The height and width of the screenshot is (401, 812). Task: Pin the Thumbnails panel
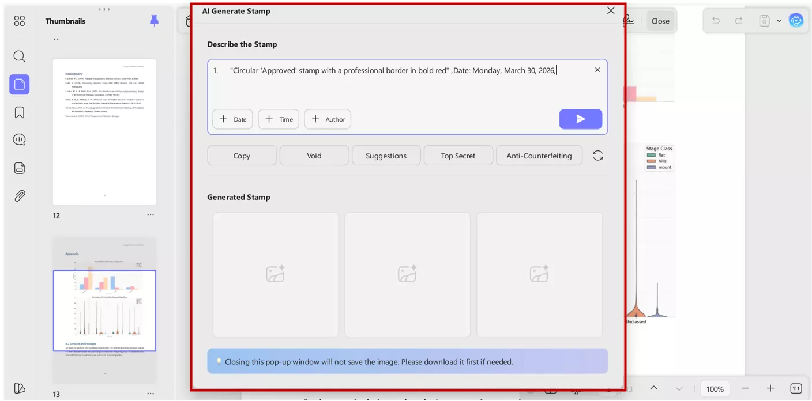pos(154,21)
